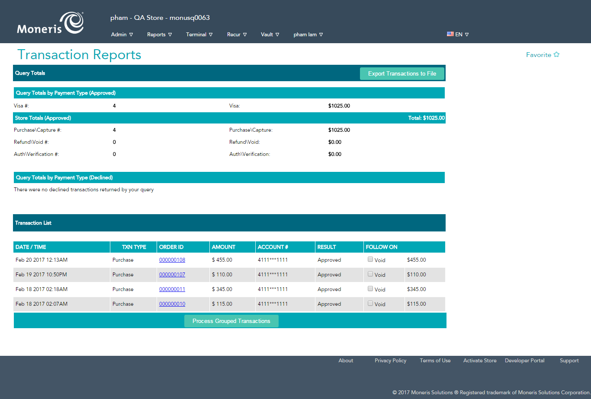
Task: Open the Terminal dropdown menu
Action: coord(199,35)
